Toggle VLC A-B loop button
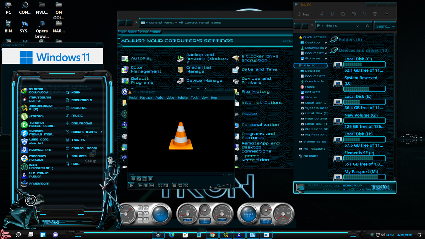The height and width of the screenshot is (239, 425). point(145,179)
